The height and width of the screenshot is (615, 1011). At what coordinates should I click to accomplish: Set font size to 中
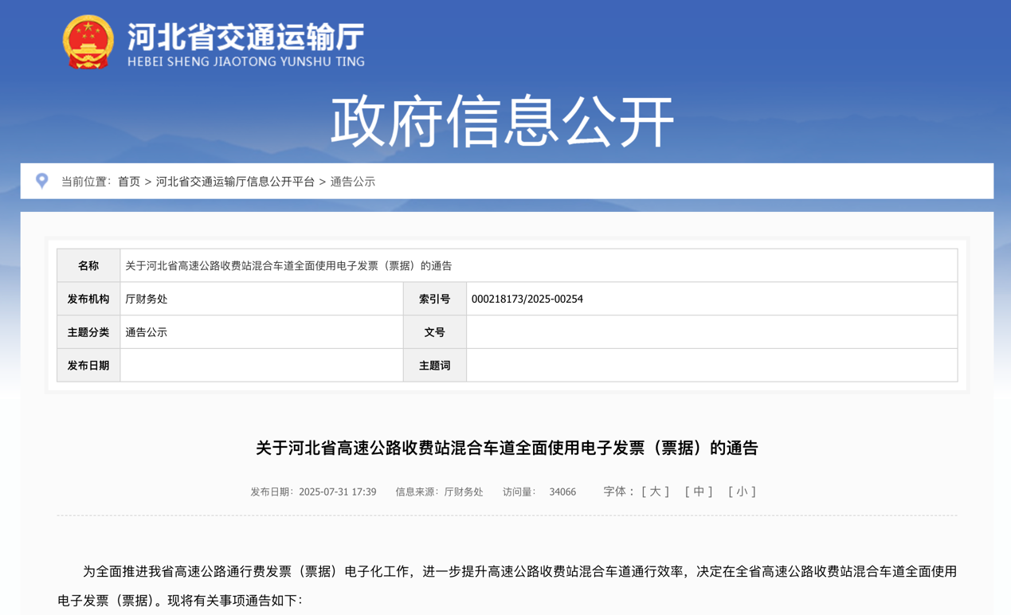click(699, 492)
